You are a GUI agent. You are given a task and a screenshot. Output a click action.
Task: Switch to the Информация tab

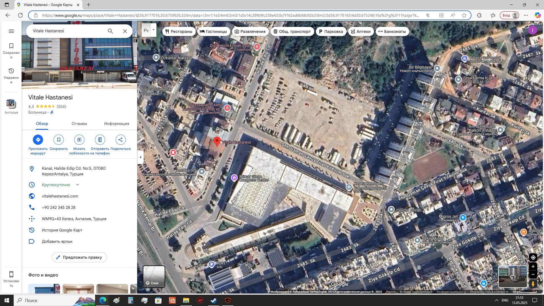(117, 124)
